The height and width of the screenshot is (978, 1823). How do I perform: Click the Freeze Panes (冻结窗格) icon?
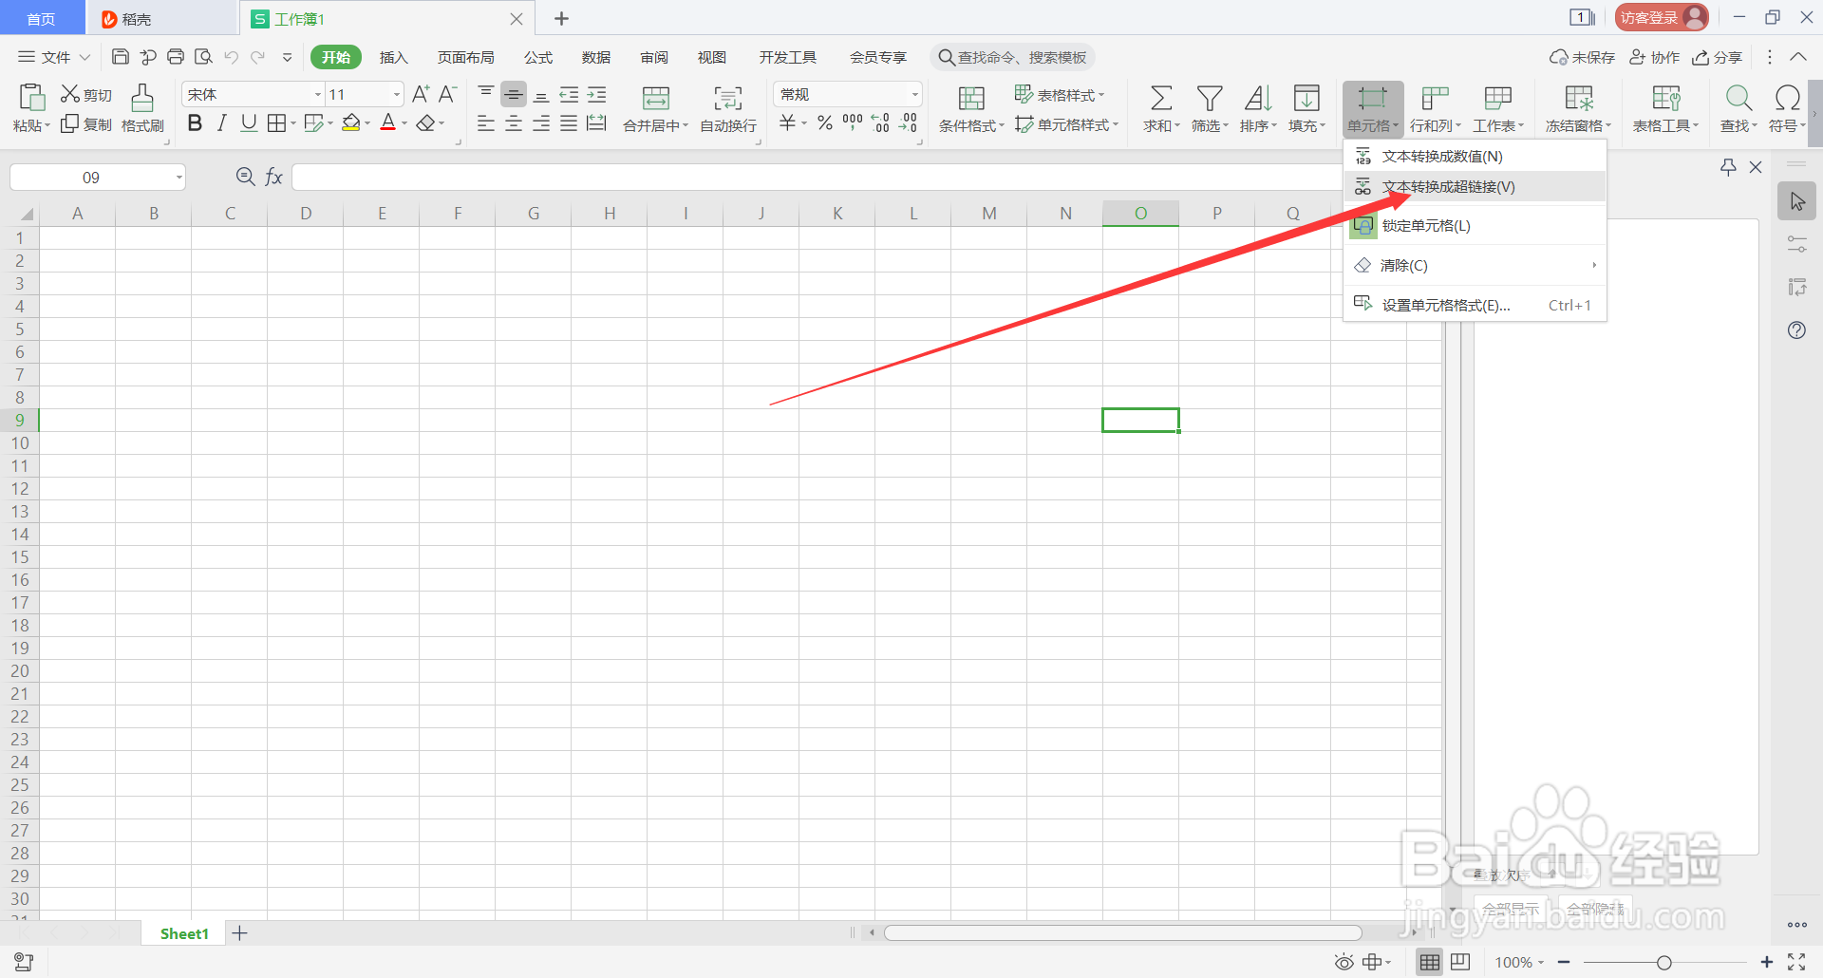[x=1577, y=107]
